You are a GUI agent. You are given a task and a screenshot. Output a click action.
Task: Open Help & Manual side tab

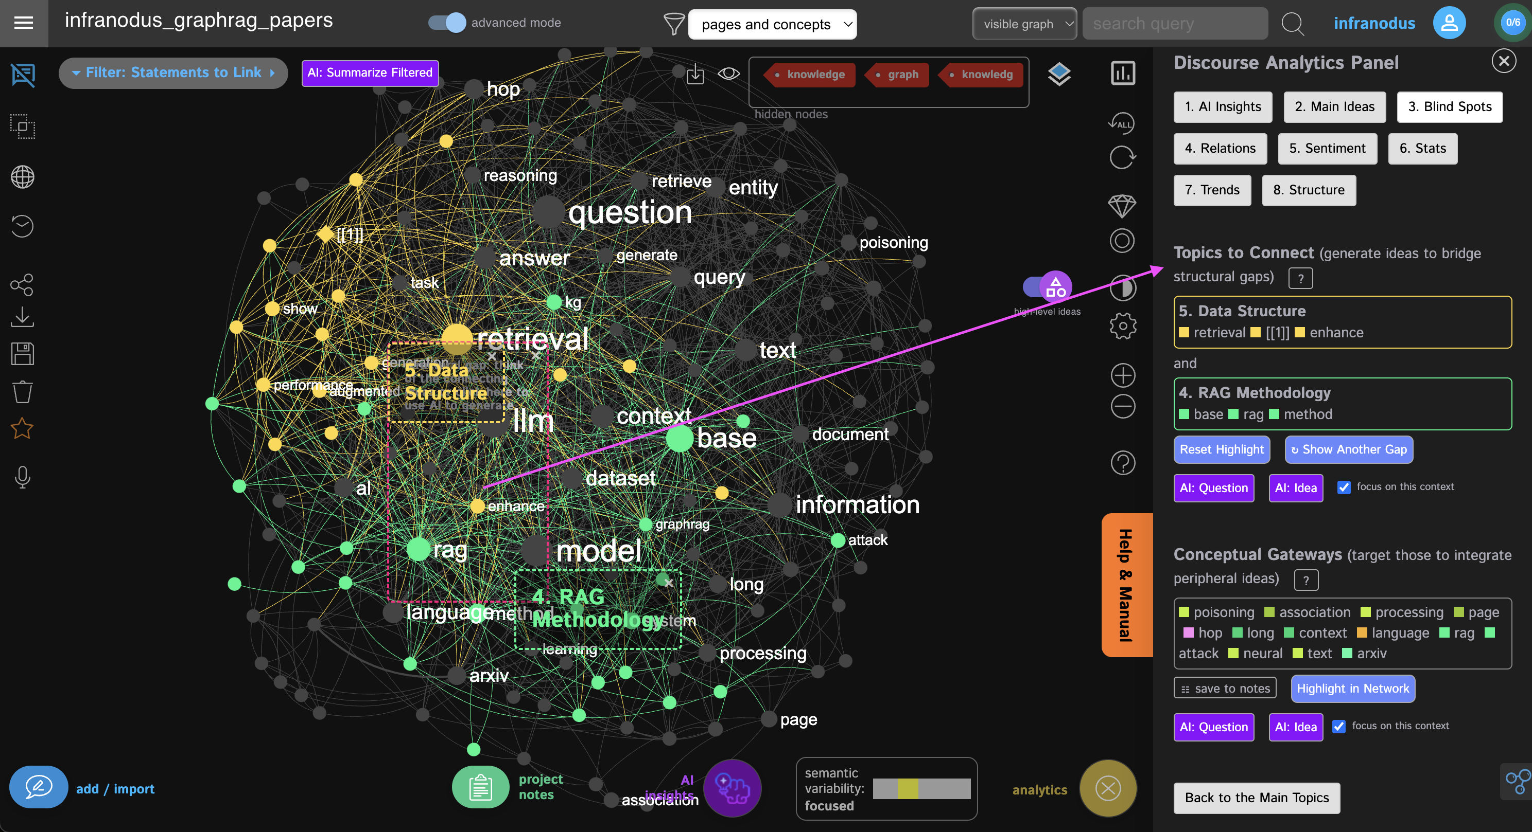pyautogui.click(x=1126, y=585)
